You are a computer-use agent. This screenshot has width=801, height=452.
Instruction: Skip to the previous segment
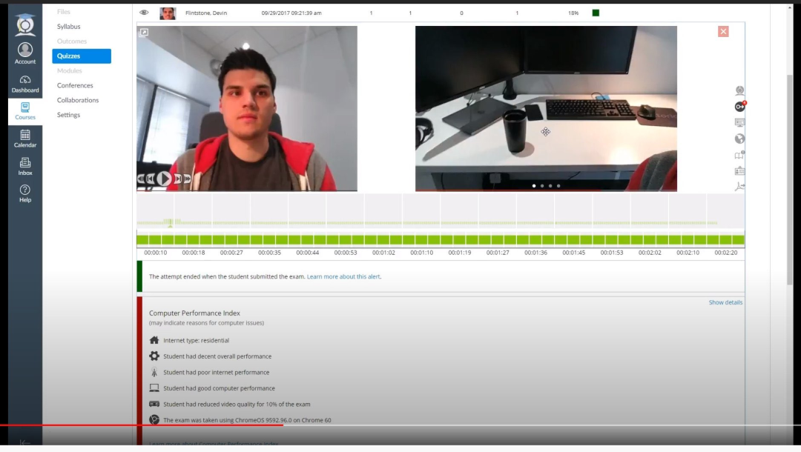pos(150,179)
